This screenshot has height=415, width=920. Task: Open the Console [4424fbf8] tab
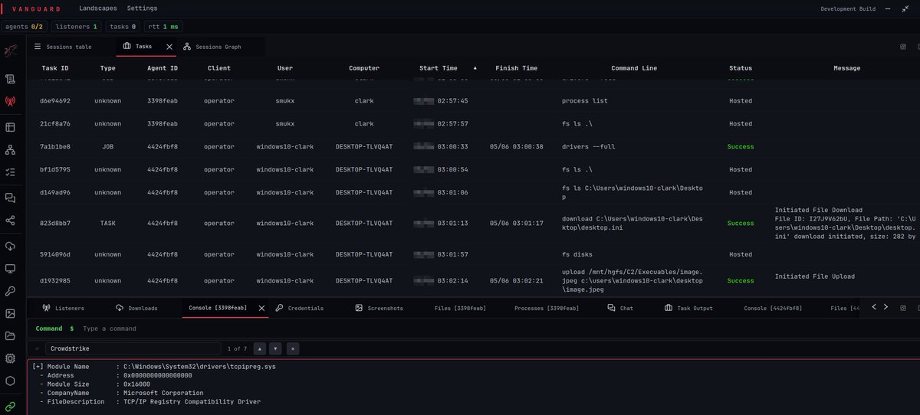[x=773, y=308]
